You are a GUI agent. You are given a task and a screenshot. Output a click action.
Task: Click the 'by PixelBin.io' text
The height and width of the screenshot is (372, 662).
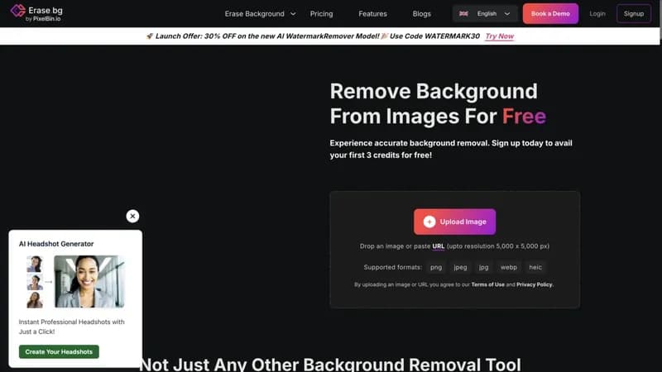coord(43,19)
